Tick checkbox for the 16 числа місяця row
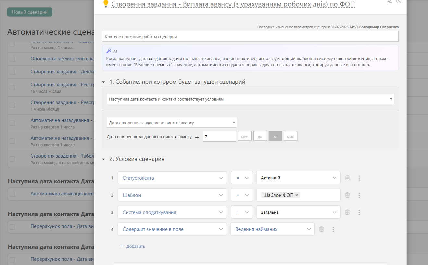 (x=12, y=88)
